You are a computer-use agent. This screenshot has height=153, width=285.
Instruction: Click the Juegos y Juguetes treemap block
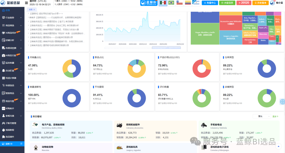[231, 37]
